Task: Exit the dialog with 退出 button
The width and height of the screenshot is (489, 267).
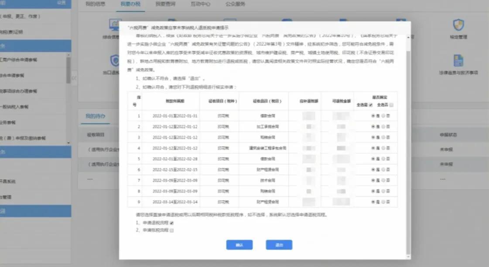Action: pos(279,245)
